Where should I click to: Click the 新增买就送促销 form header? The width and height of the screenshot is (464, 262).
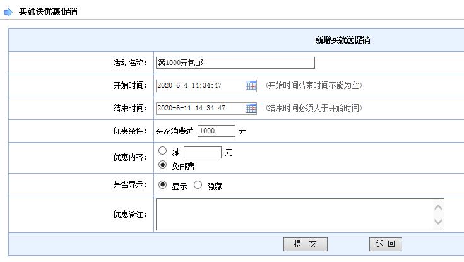(342, 40)
